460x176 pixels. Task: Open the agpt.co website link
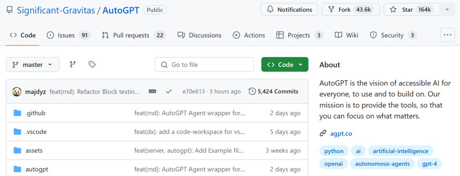(341, 134)
